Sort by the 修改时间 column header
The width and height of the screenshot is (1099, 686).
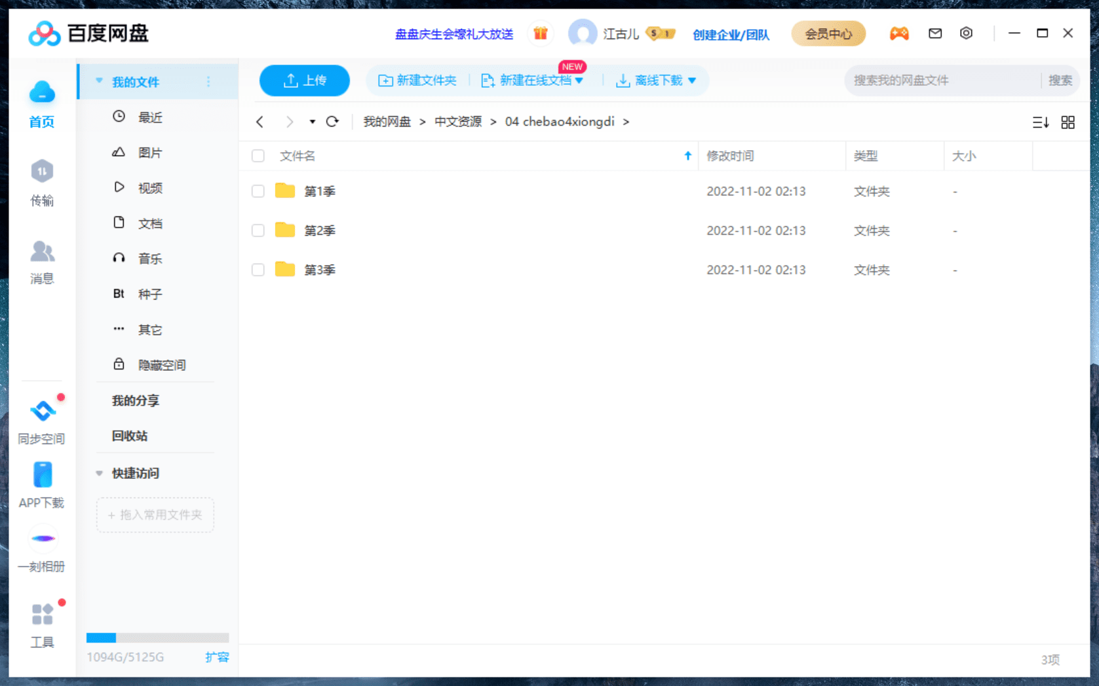click(x=730, y=156)
